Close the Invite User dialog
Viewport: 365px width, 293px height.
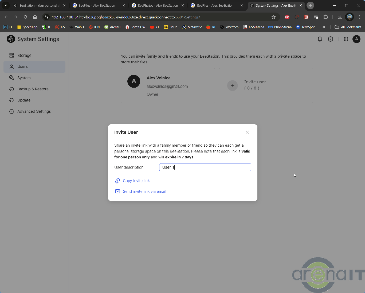pyautogui.click(x=247, y=132)
